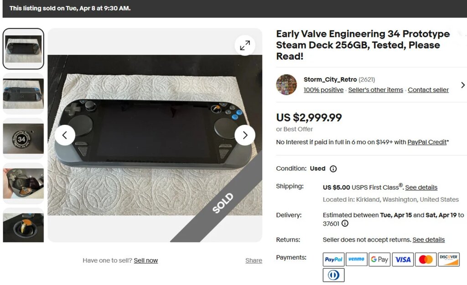Click the delivery estimate info icon
467x285 pixels.
pyautogui.click(x=345, y=223)
